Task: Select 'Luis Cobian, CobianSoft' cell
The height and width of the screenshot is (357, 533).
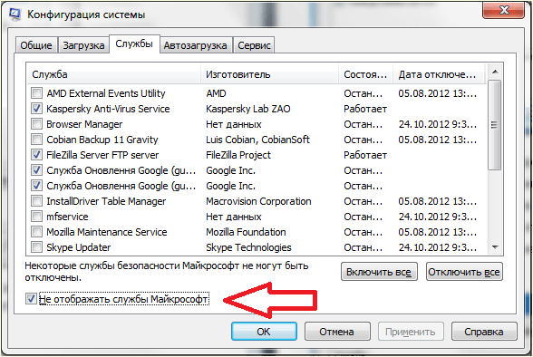Action: point(257,140)
